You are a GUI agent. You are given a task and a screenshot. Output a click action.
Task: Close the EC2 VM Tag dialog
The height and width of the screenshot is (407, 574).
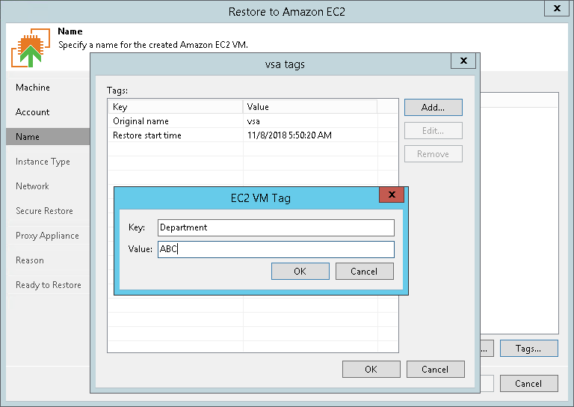pyautogui.click(x=392, y=197)
